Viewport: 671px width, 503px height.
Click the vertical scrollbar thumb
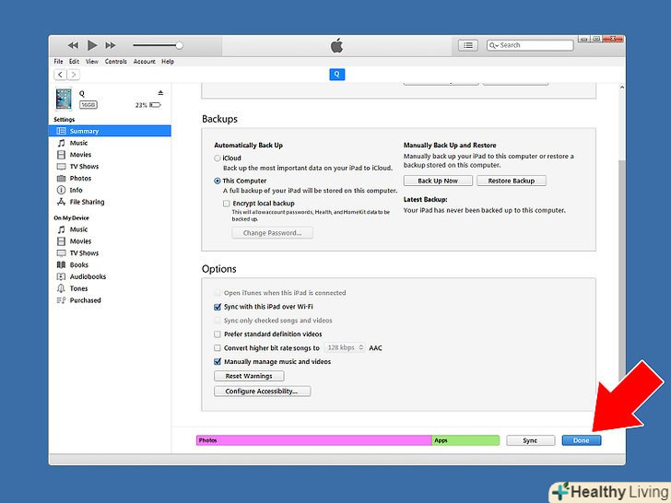[622, 269]
